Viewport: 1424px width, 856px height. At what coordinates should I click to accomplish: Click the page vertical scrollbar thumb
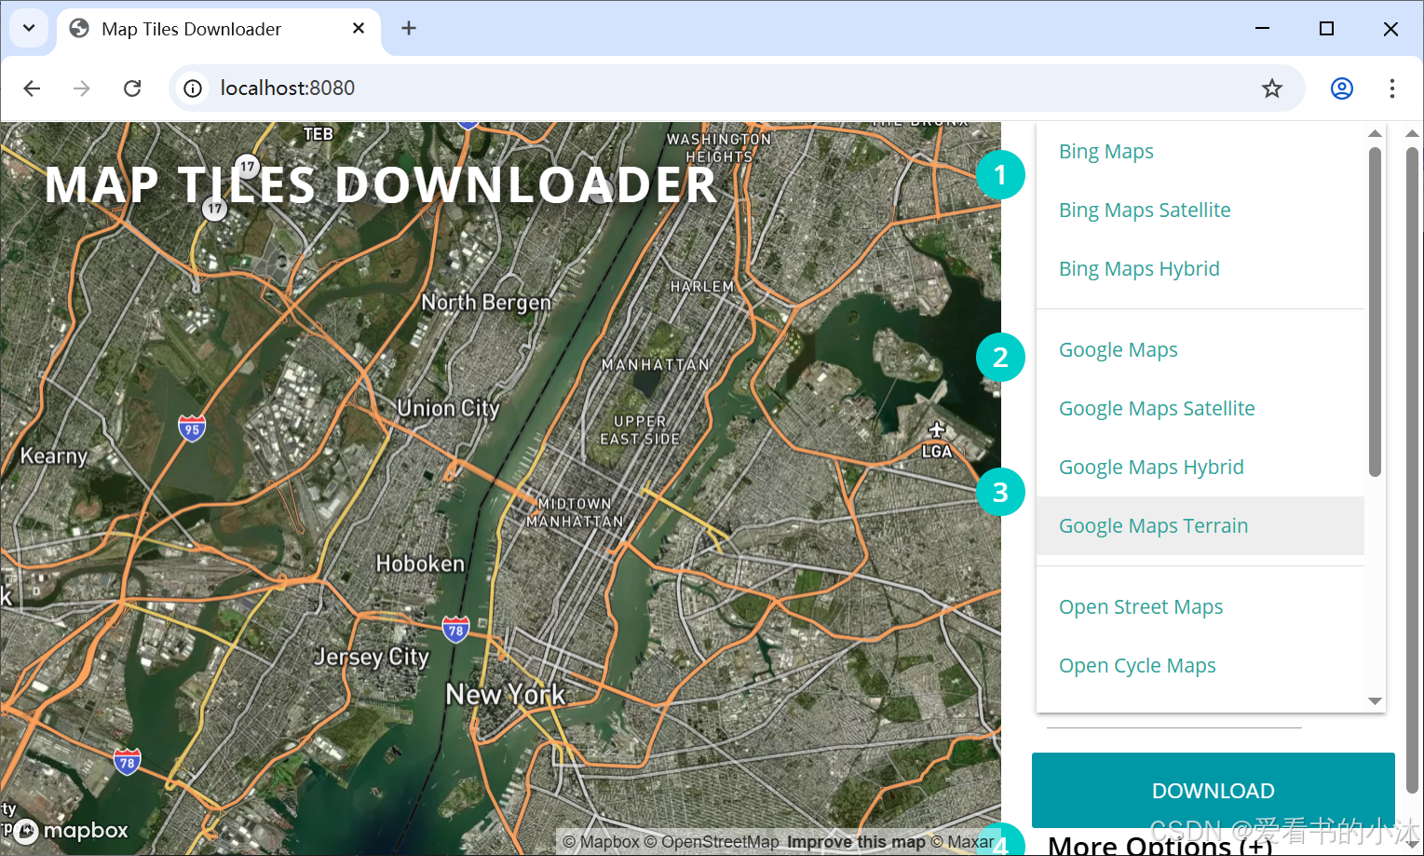[1413, 470]
